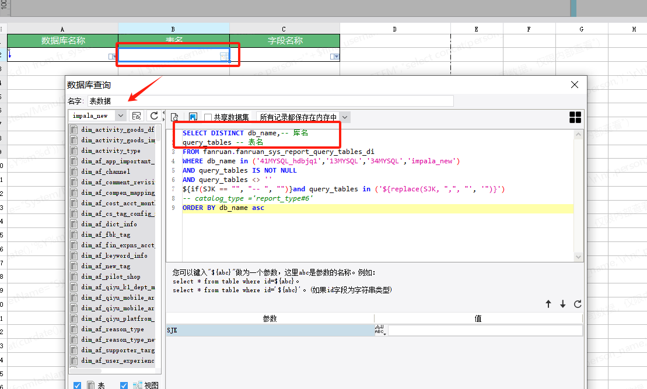Select dim_af_compen_mapping in the table list

tap(118, 192)
